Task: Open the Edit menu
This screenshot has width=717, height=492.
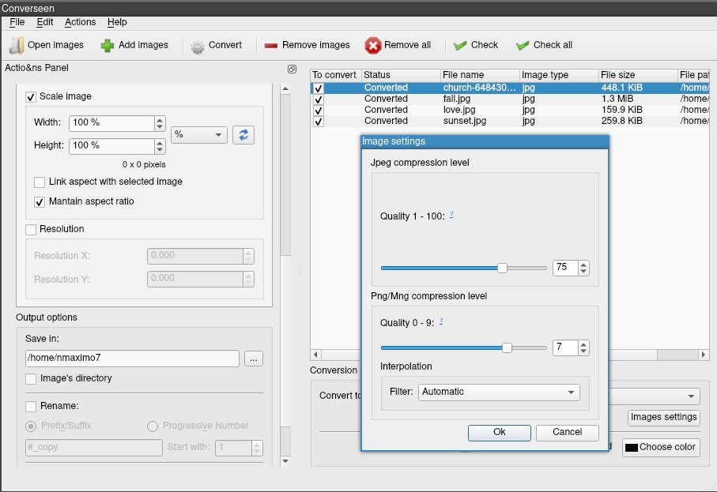Action: [x=45, y=22]
